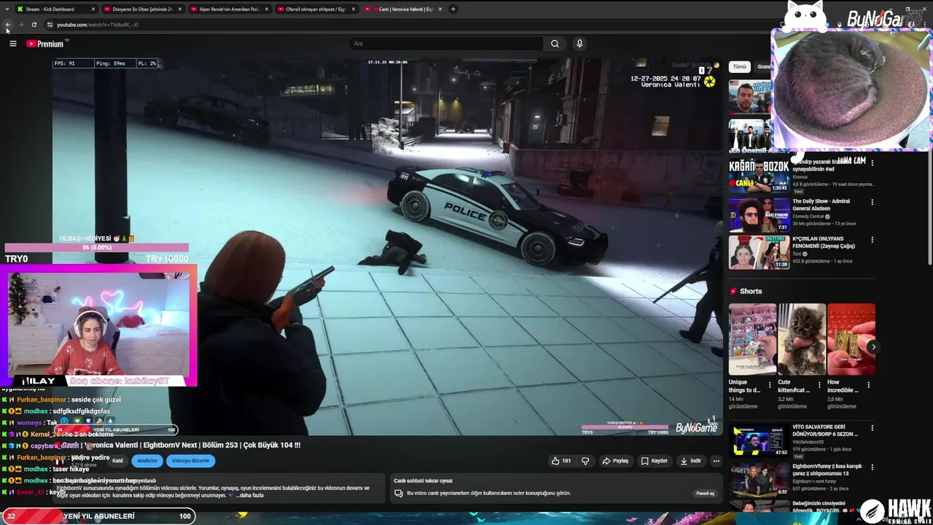The width and height of the screenshot is (933, 525).
Task: Open the How incredible Short thumbnail
Action: click(851, 340)
